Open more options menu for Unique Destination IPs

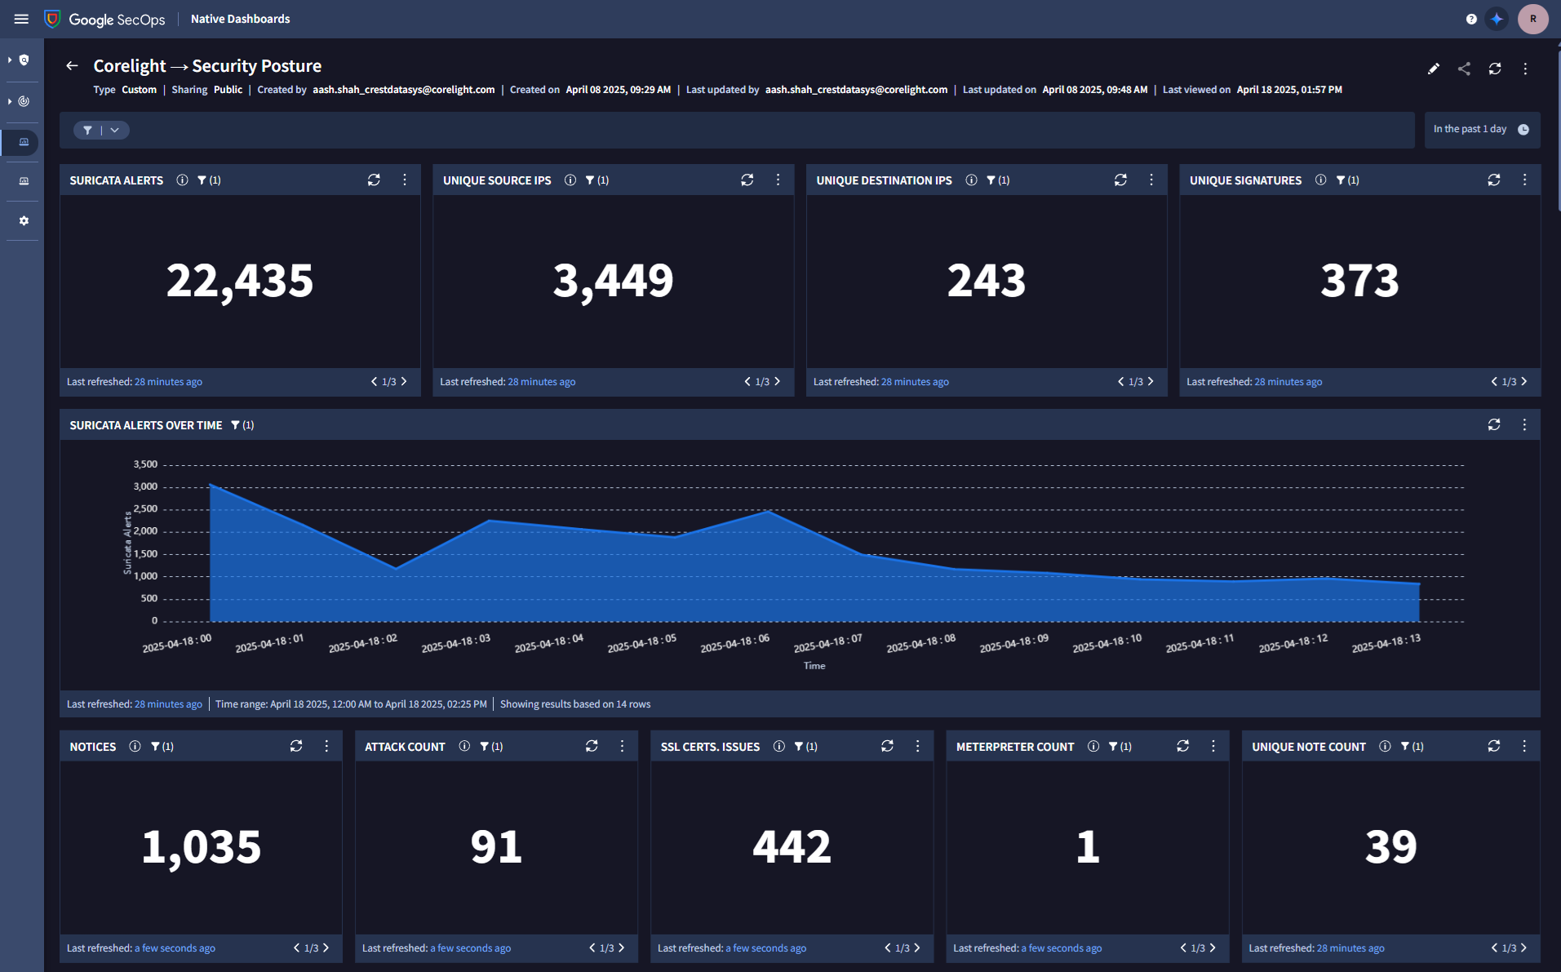[x=1151, y=180]
